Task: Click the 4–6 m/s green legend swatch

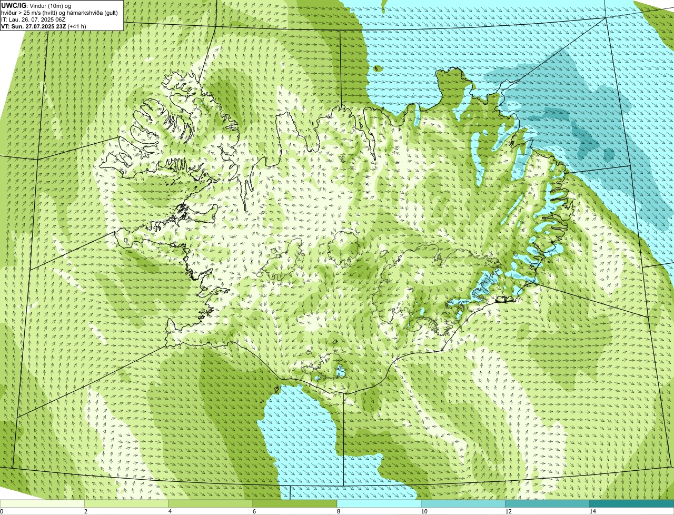Action: click(211, 503)
